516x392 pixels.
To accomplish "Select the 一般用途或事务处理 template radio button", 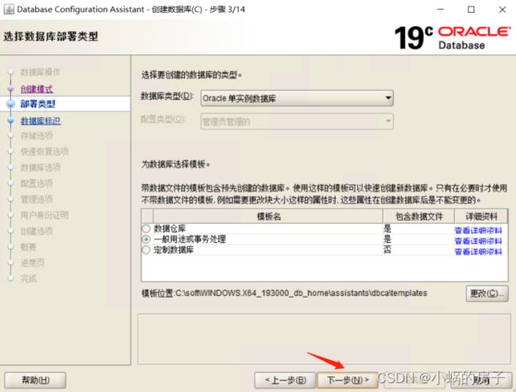I will point(146,239).
